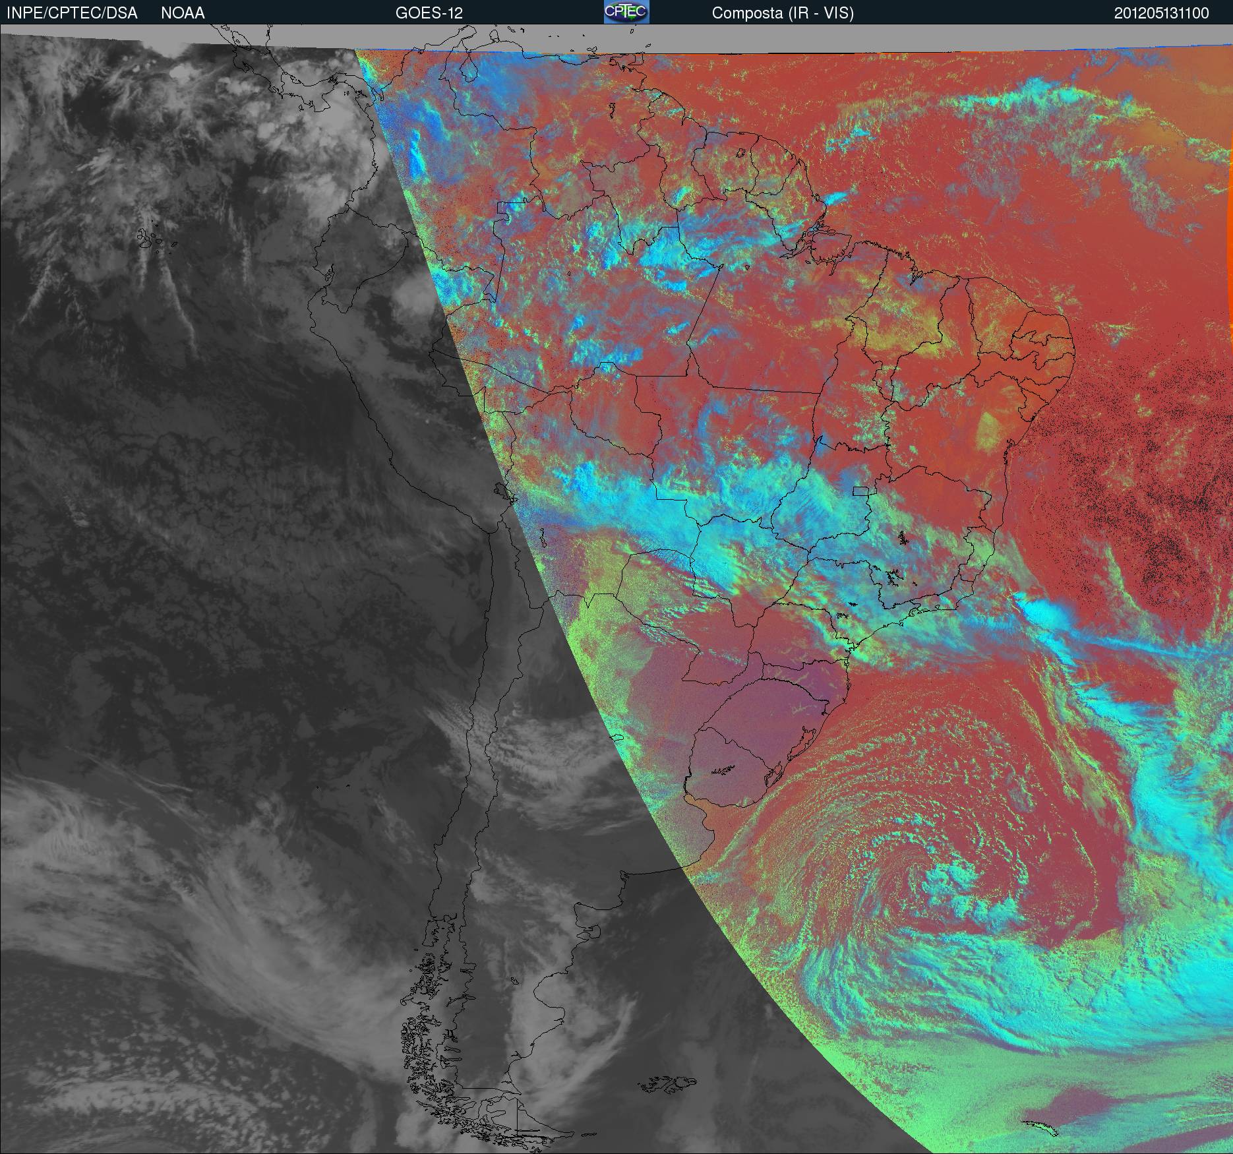
Task: Select the Composta (IR - VIS) title text
Action: pyautogui.click(x=783, y=13)
